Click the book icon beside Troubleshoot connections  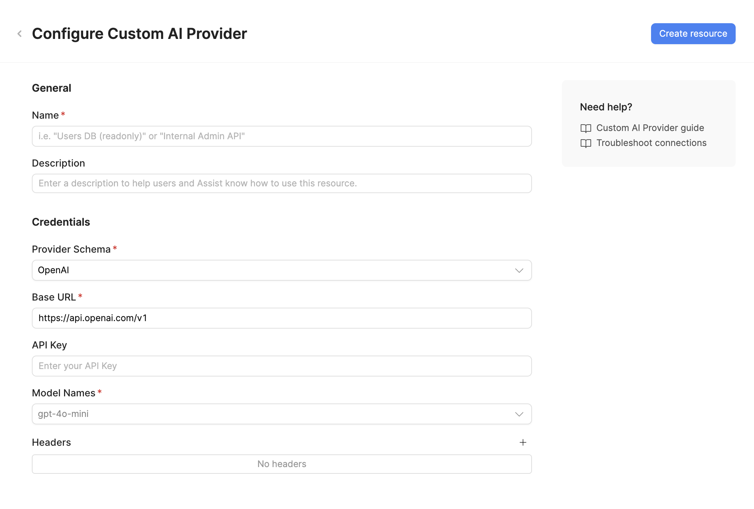pyautogui.click(x=585, y=143)
